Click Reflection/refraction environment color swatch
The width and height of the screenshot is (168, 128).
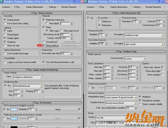[x=14, y=119]
